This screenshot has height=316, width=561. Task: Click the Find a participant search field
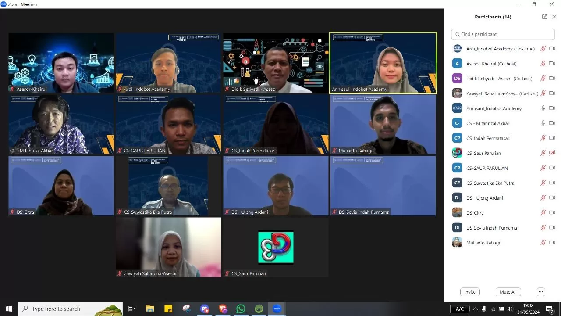[502, 34]
